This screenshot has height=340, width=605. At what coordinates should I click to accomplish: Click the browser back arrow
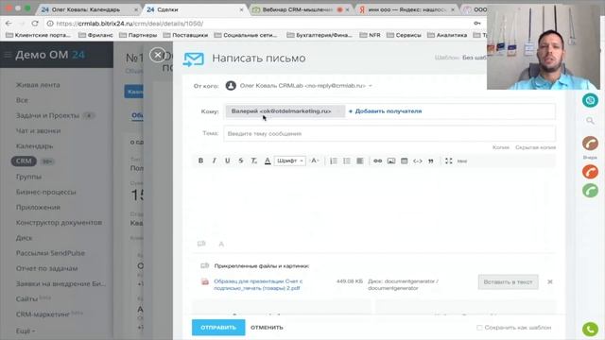pyautogui.click(x=9, y=24)
